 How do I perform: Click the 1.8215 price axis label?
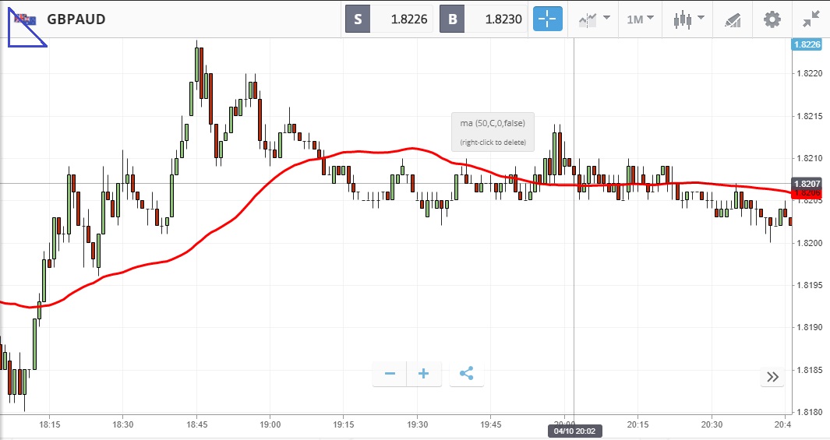810,116
